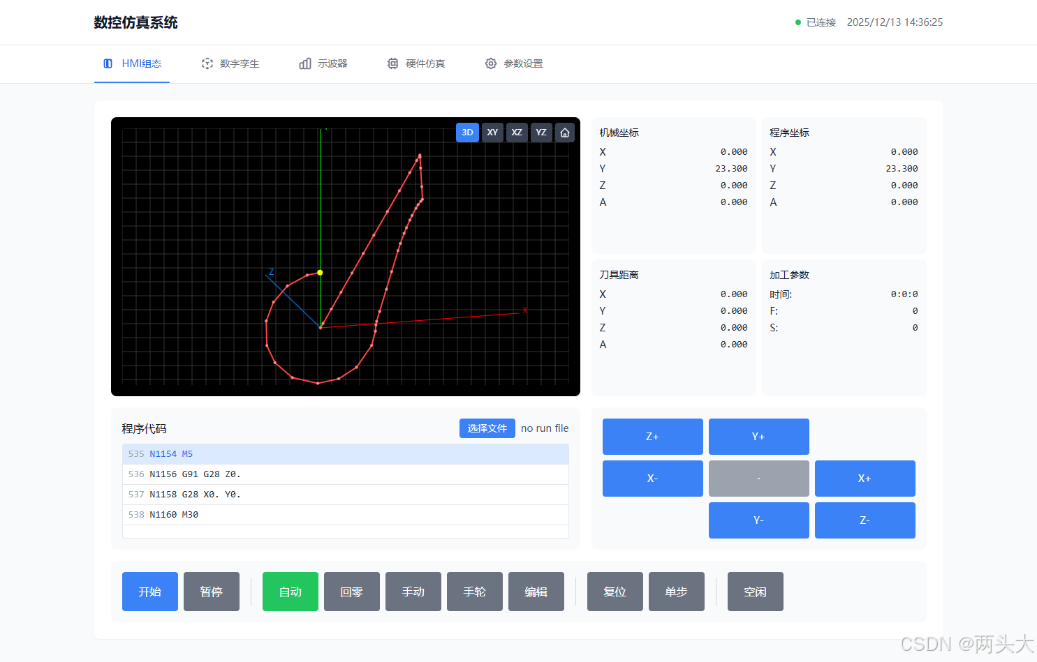Switch viewport to YZ view

pos(541,133)
